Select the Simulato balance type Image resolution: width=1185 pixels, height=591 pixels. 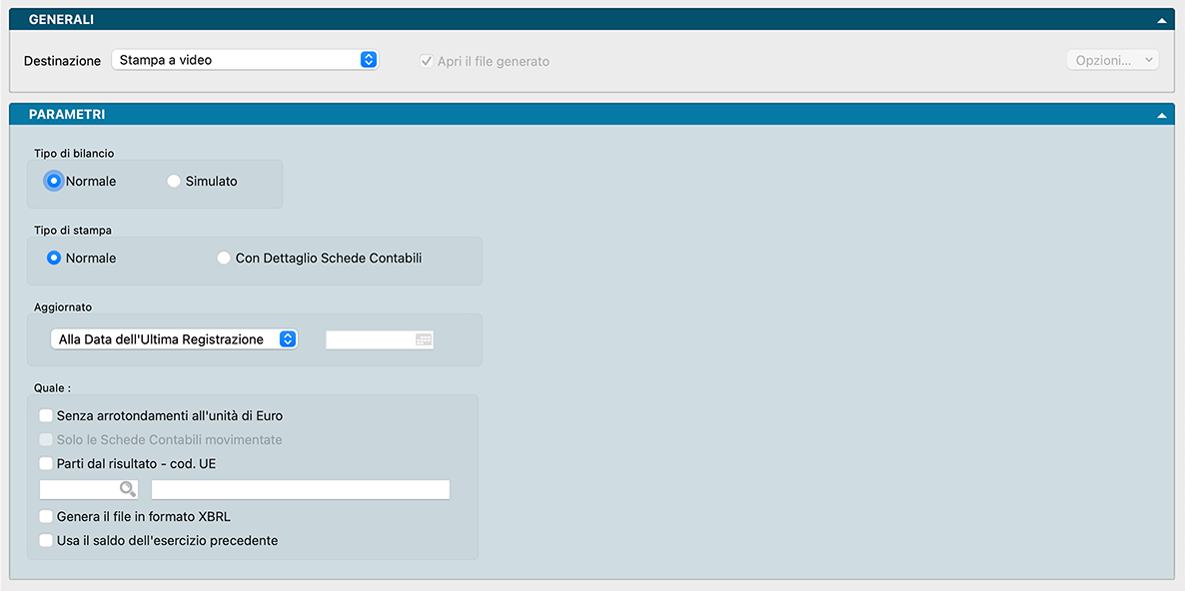click(x=174, y=182)
